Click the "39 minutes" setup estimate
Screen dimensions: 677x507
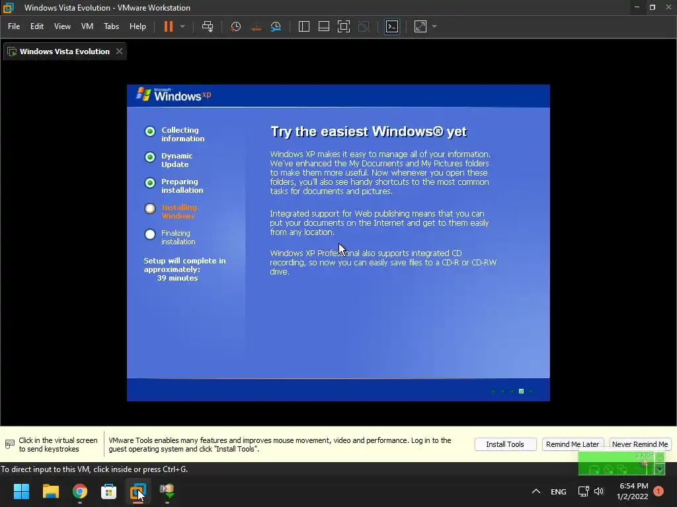click(x=177, y=278)
